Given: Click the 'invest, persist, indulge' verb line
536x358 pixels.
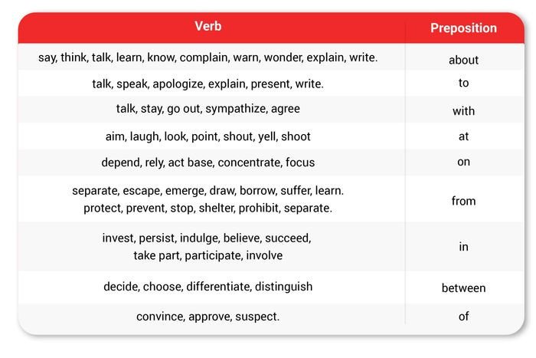Looking at the screenshot, I should (x=207, y=238).
